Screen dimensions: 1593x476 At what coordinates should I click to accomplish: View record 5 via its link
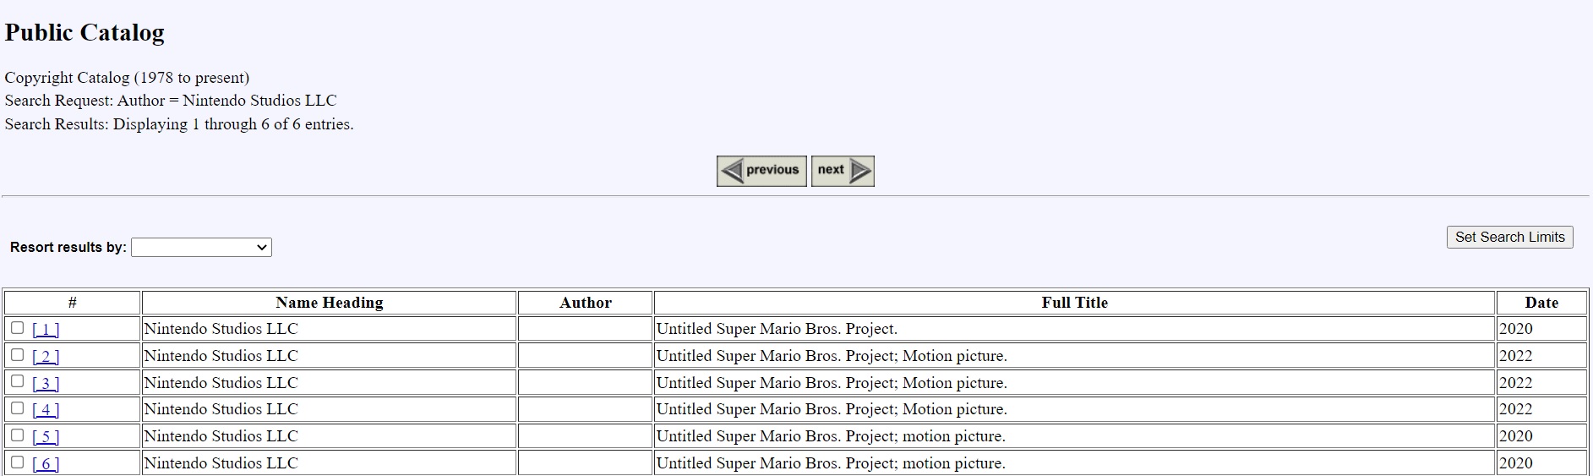(46, 437)
